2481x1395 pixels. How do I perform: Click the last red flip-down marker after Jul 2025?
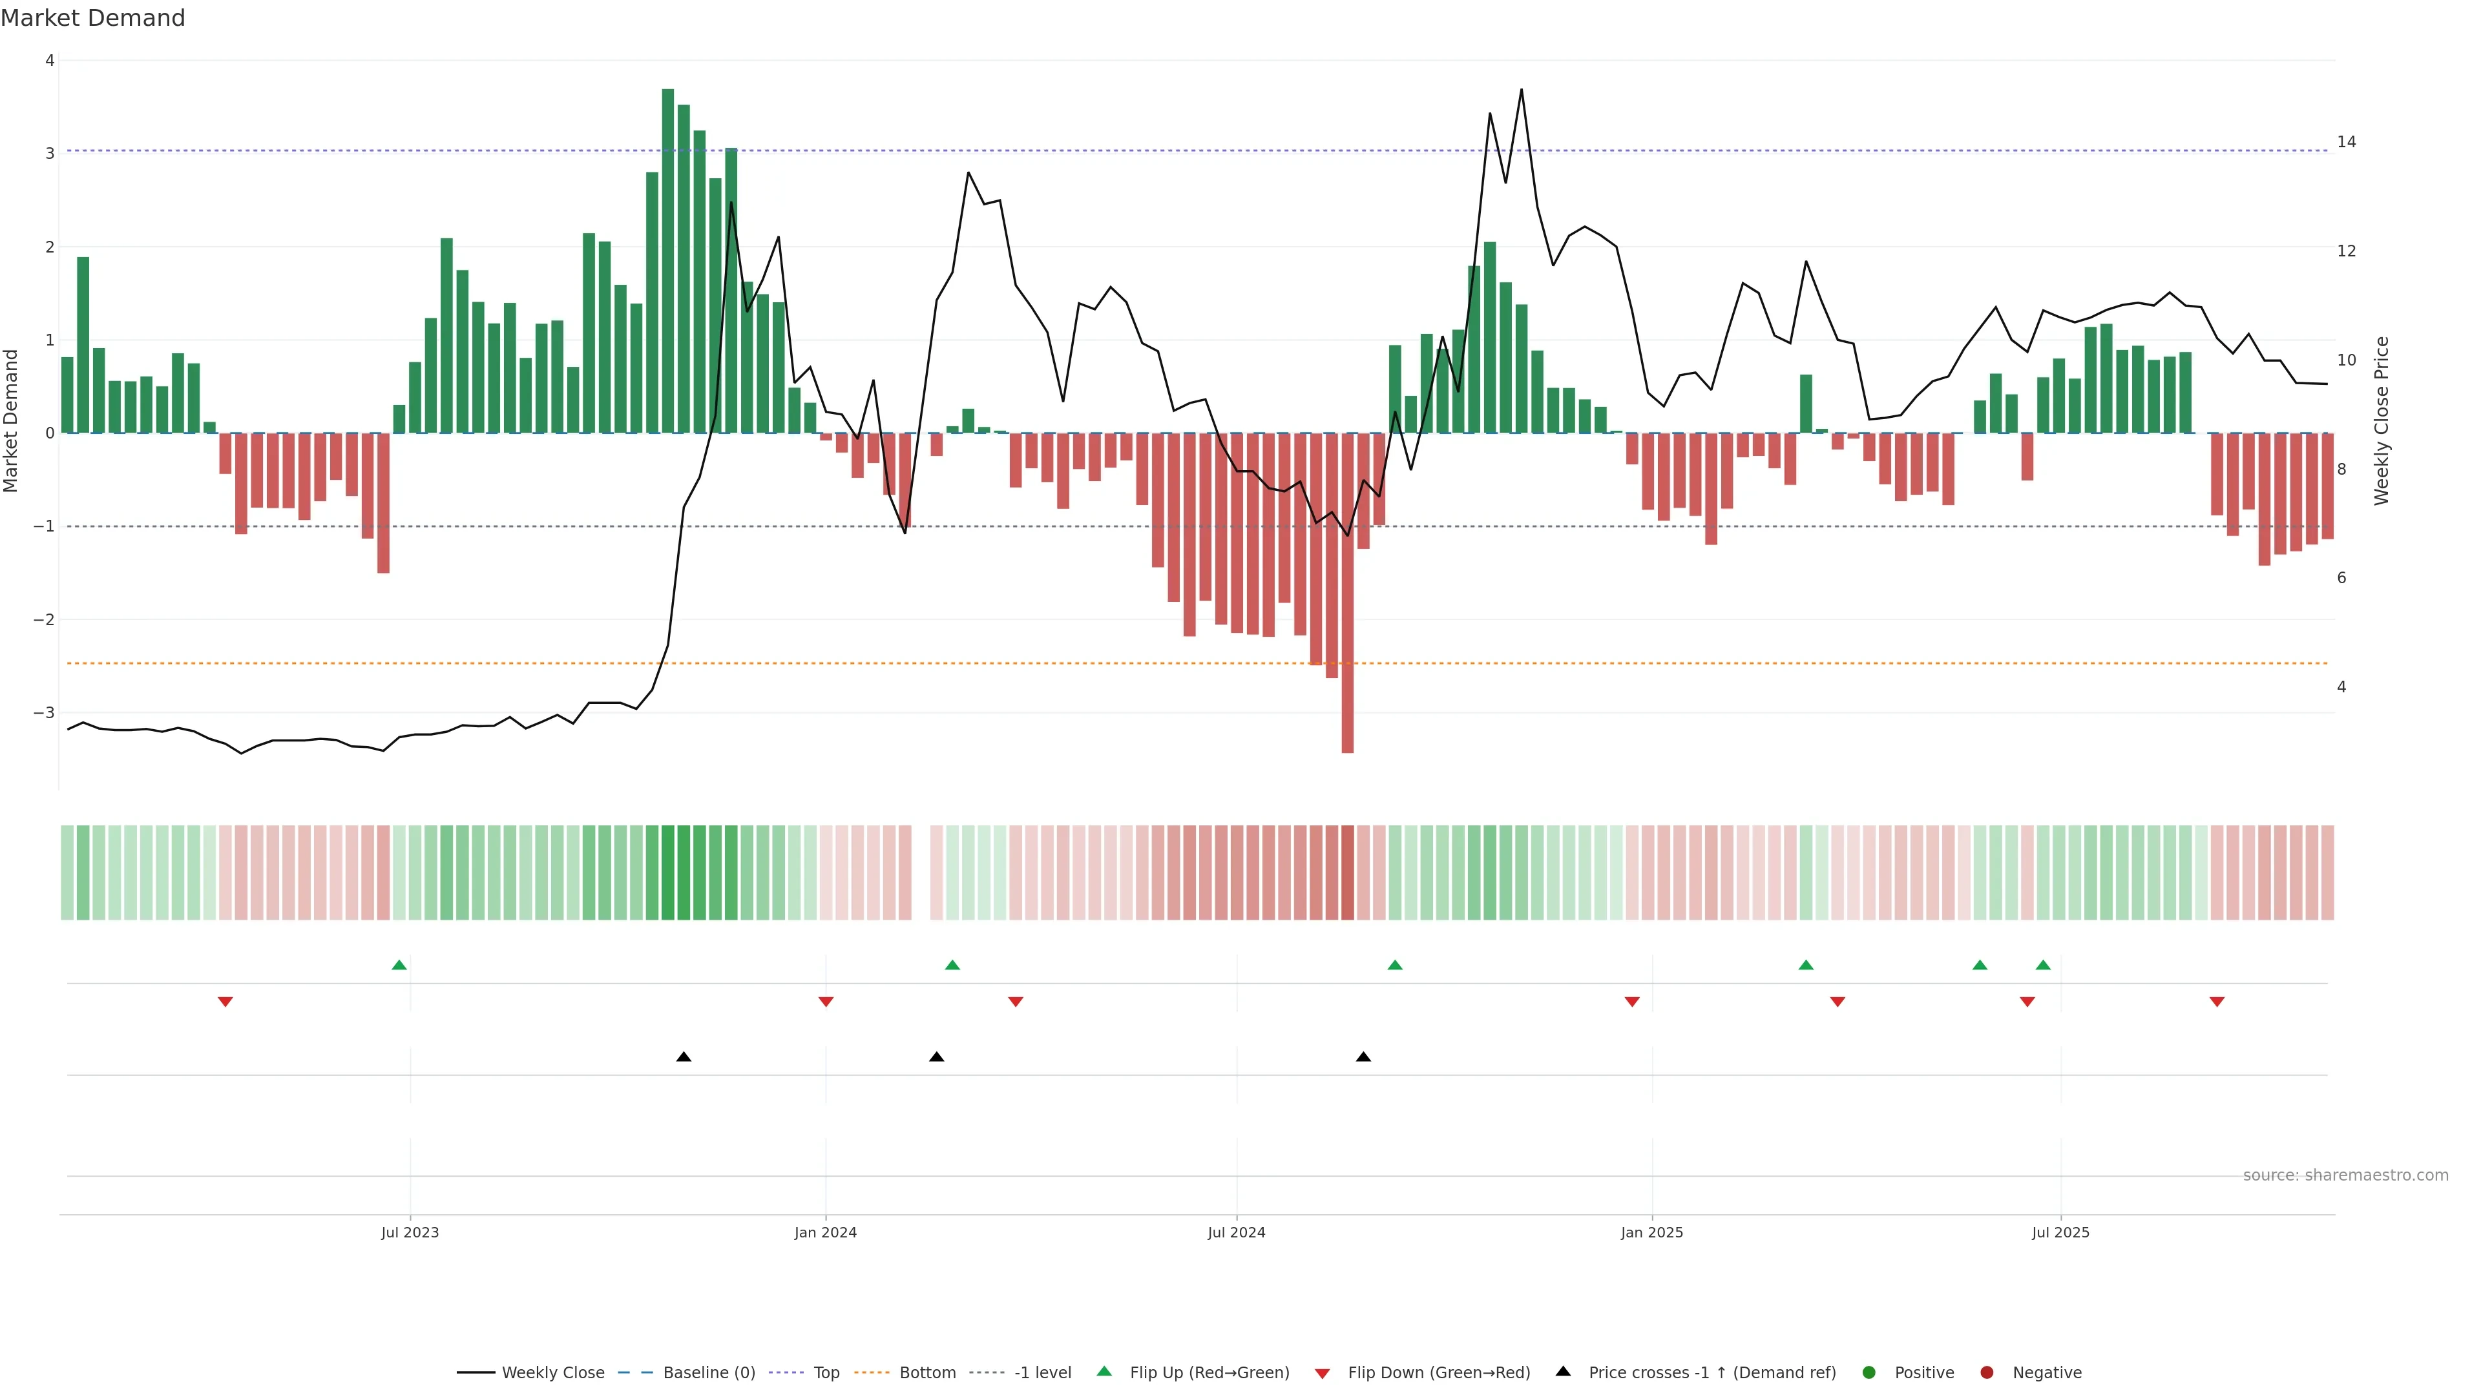pos(2217,1002)
